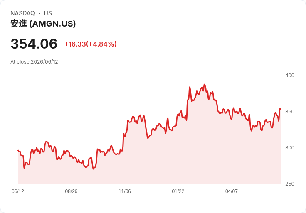The height and width of the screenshot is (213, 306).
Task: Click the NASDAQ exchange label
Action: tap(22, 13)
